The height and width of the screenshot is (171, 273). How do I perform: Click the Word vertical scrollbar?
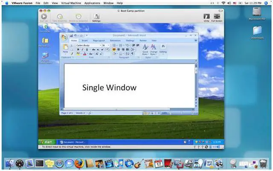click(196, 82)
